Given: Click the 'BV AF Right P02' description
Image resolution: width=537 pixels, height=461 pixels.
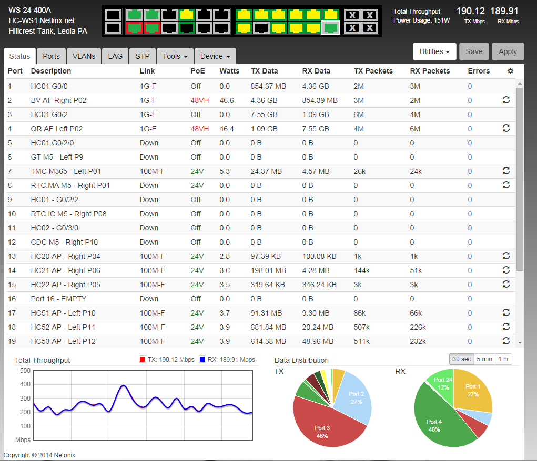Looking at the screenshot, I should [x=58, y=100].
